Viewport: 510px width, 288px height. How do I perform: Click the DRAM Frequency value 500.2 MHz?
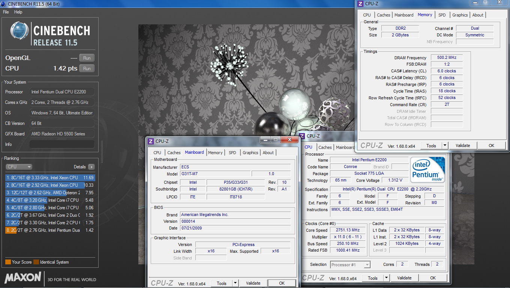coord(447,58)
